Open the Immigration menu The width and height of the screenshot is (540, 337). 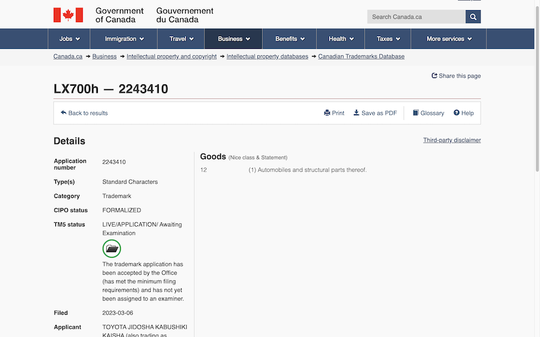124,39
